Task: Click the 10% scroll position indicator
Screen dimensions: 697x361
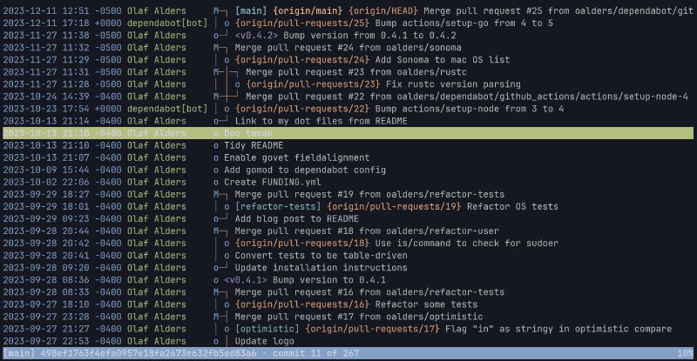Action: [684, 354]
